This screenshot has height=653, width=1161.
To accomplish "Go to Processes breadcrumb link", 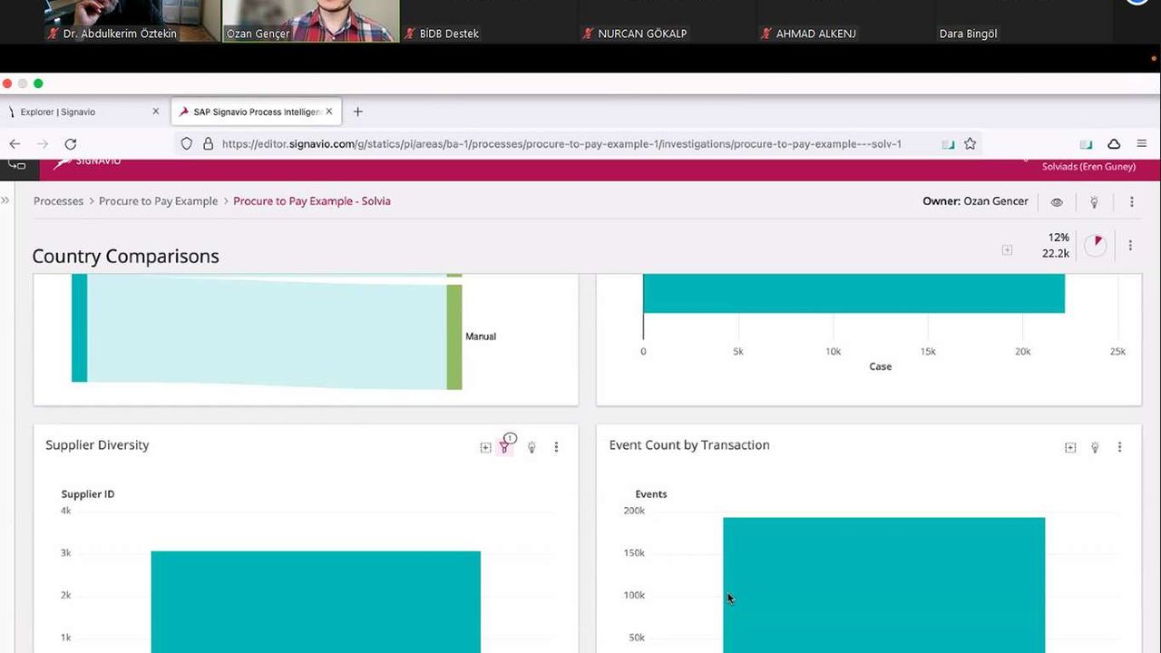I will 58,201.
